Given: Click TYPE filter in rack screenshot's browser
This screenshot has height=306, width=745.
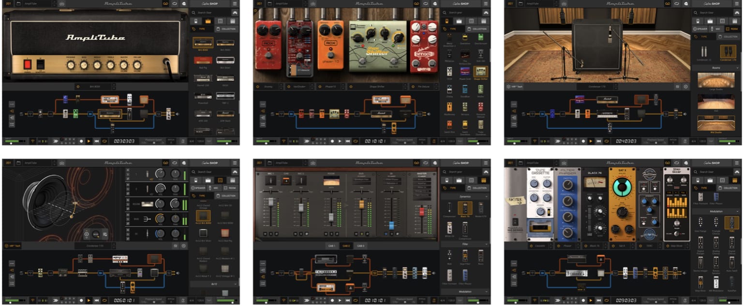Looking at the screenshot, I should point(703,188).
